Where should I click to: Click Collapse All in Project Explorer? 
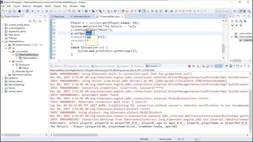coord(30,21)
